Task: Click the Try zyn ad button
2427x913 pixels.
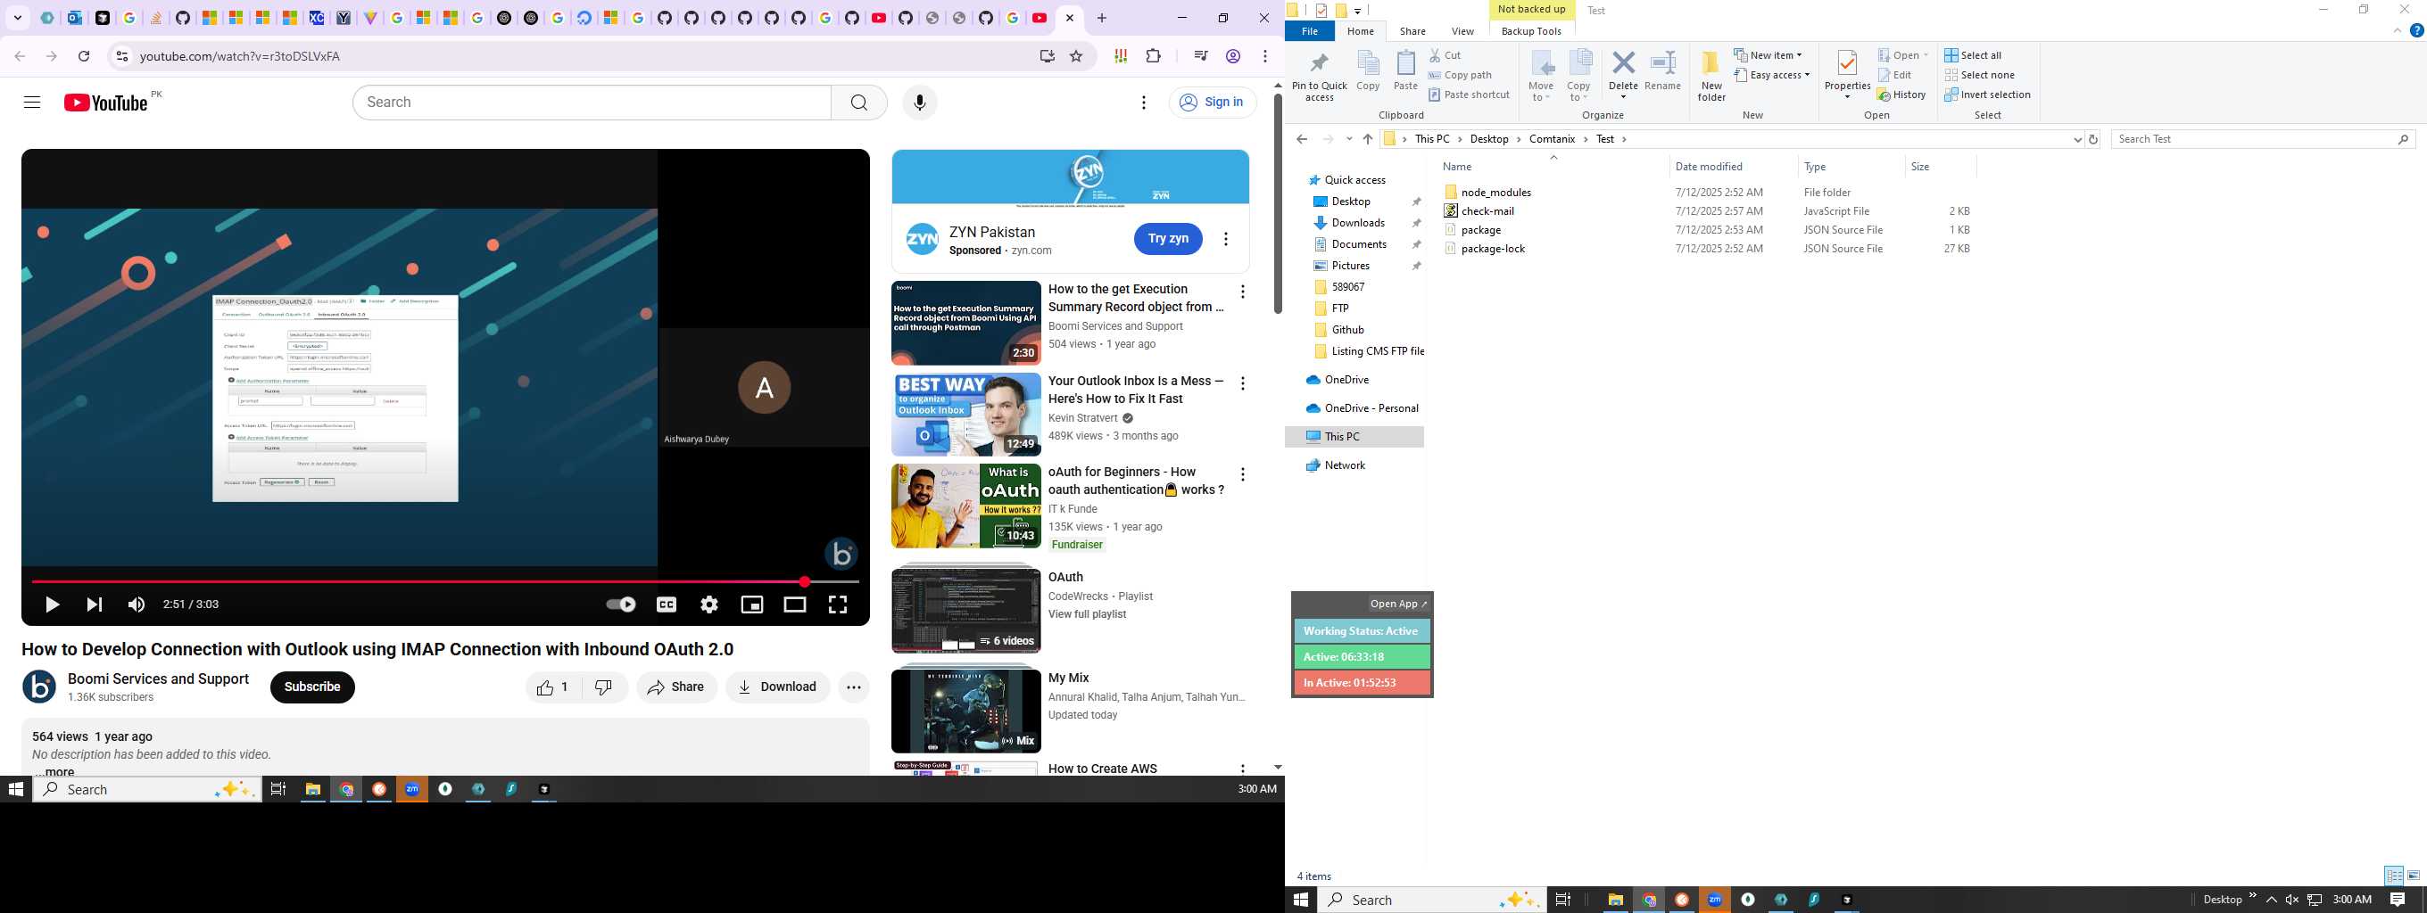Action: (1168, 239)
